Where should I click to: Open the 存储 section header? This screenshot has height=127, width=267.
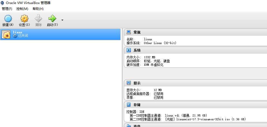coord(196,105)
